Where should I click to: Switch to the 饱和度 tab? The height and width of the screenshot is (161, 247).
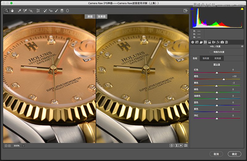click(x=206, y=58)
